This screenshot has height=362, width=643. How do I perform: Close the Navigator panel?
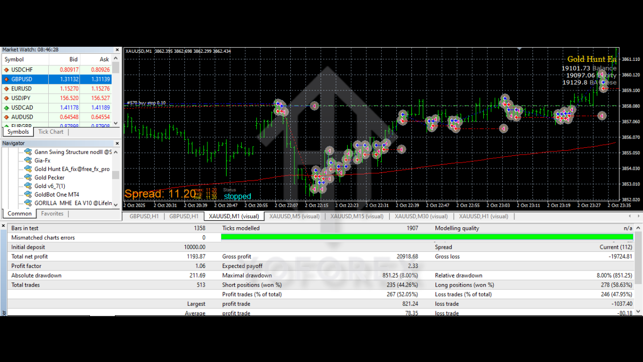pyautogui.click(x=118, y=143)
